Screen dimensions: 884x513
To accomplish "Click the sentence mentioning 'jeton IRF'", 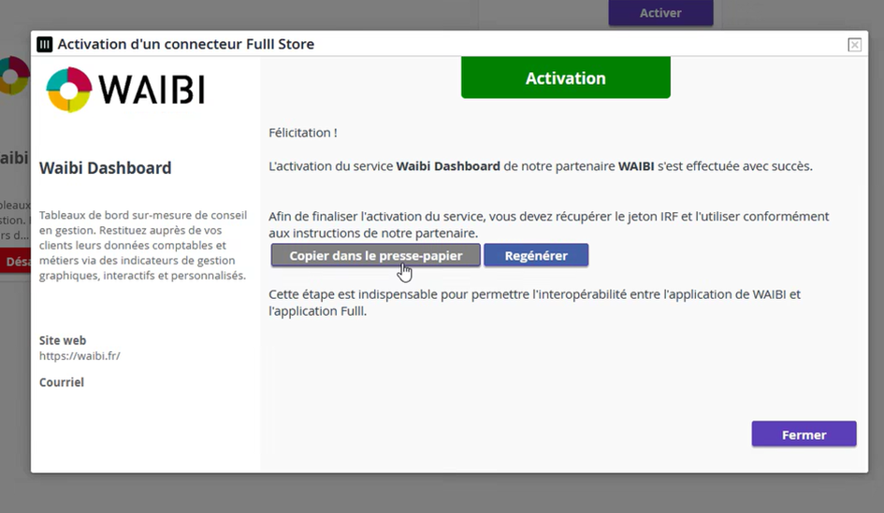I will [x=548, y=224].
